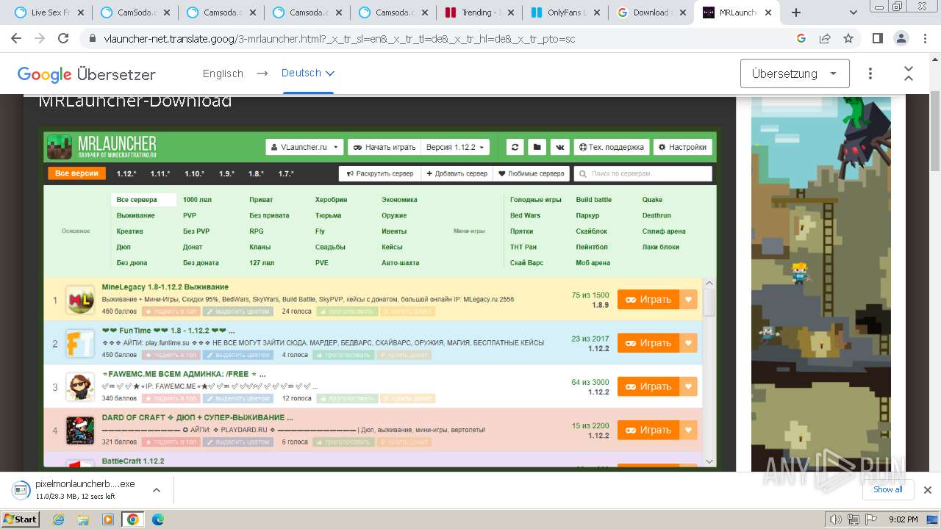
Task: Open the Windows Start menu
Action: [20, 519]
